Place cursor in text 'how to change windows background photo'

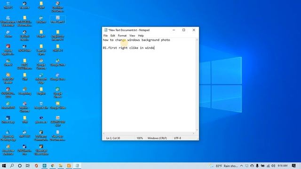[x=136, y=40]
